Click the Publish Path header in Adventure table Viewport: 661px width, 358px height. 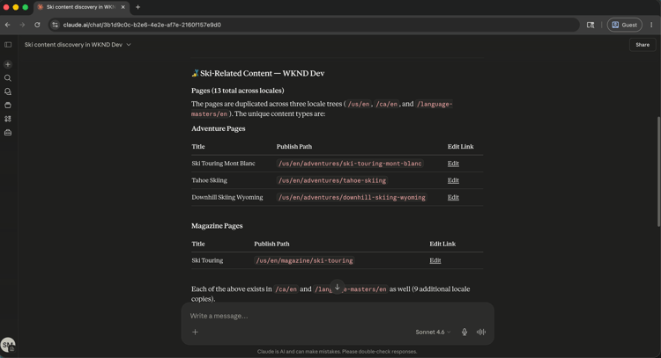(x=294, y=146)
